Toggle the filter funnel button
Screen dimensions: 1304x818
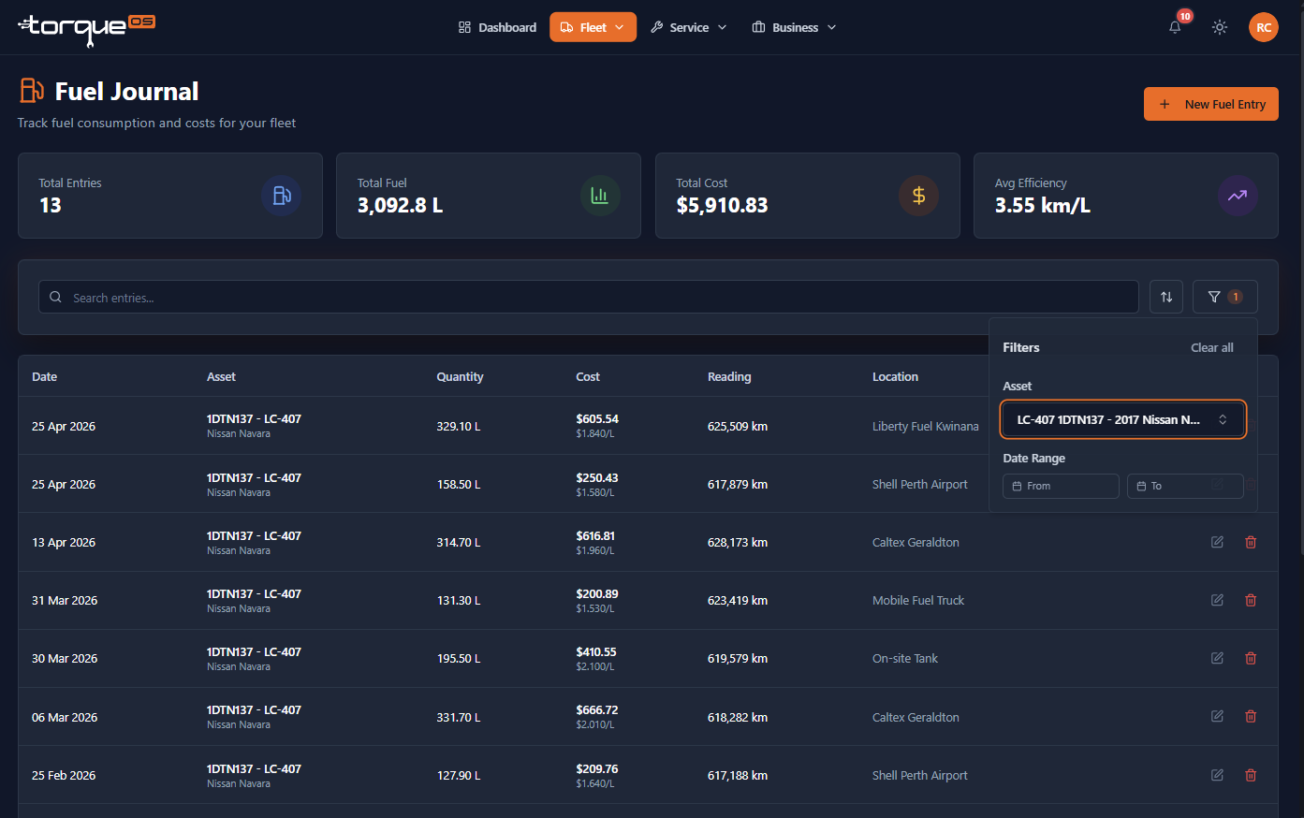point(1224,297)
